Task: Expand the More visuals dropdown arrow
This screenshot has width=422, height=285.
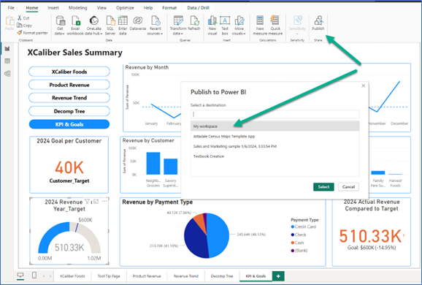Action: (245, 34)
